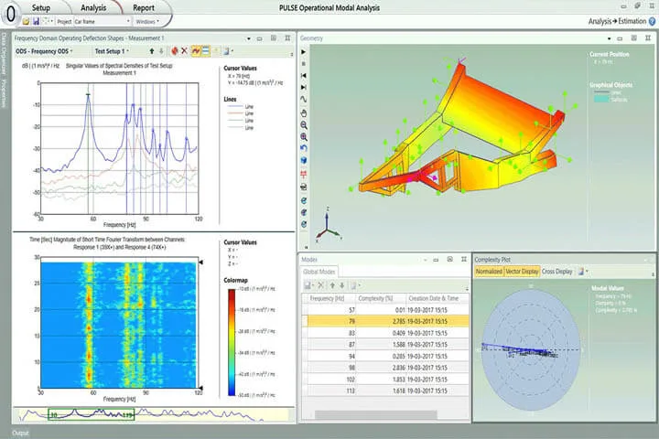The height and width of the screenshot is (439, 659).
Task: Select the 87 Hz mode row
Action: coord(385,345)
